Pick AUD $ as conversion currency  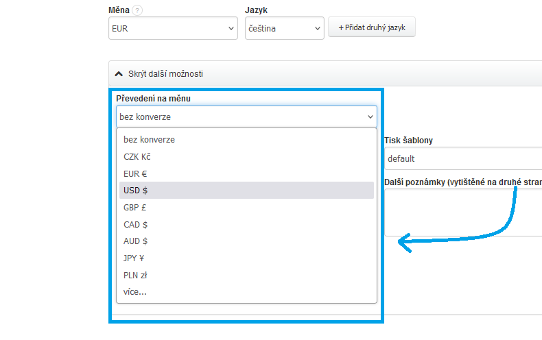click(136, 241)
